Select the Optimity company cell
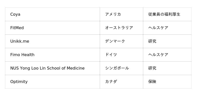This screenshot has width=201, height=96. pos(53,82)
